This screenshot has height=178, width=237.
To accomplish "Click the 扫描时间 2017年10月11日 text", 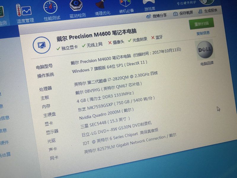I will point(157,53).
